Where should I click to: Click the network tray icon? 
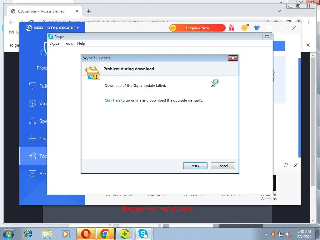tap(281, 234)
